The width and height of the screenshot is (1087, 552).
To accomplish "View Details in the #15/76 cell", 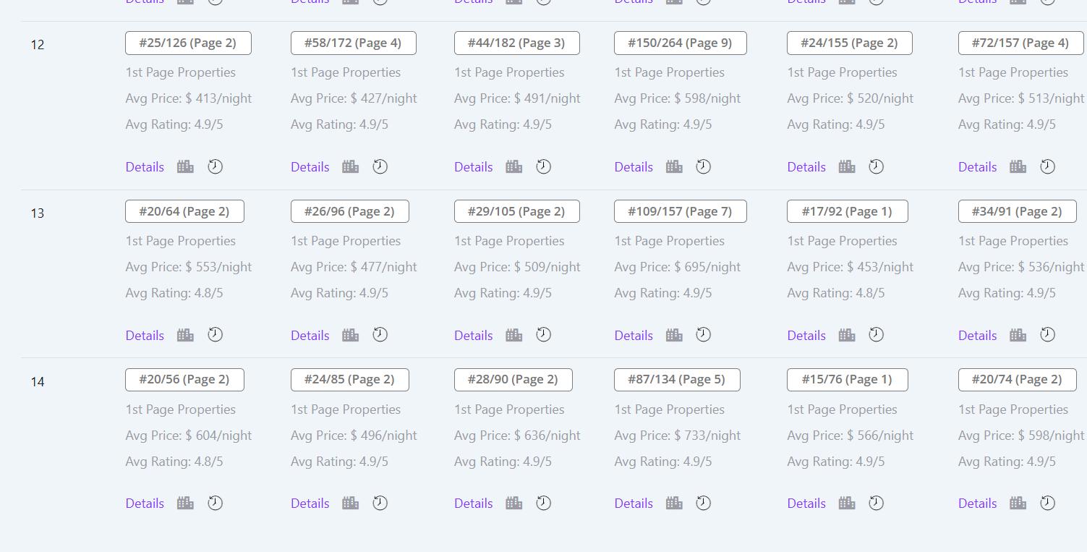I will (x=806, y=503).
